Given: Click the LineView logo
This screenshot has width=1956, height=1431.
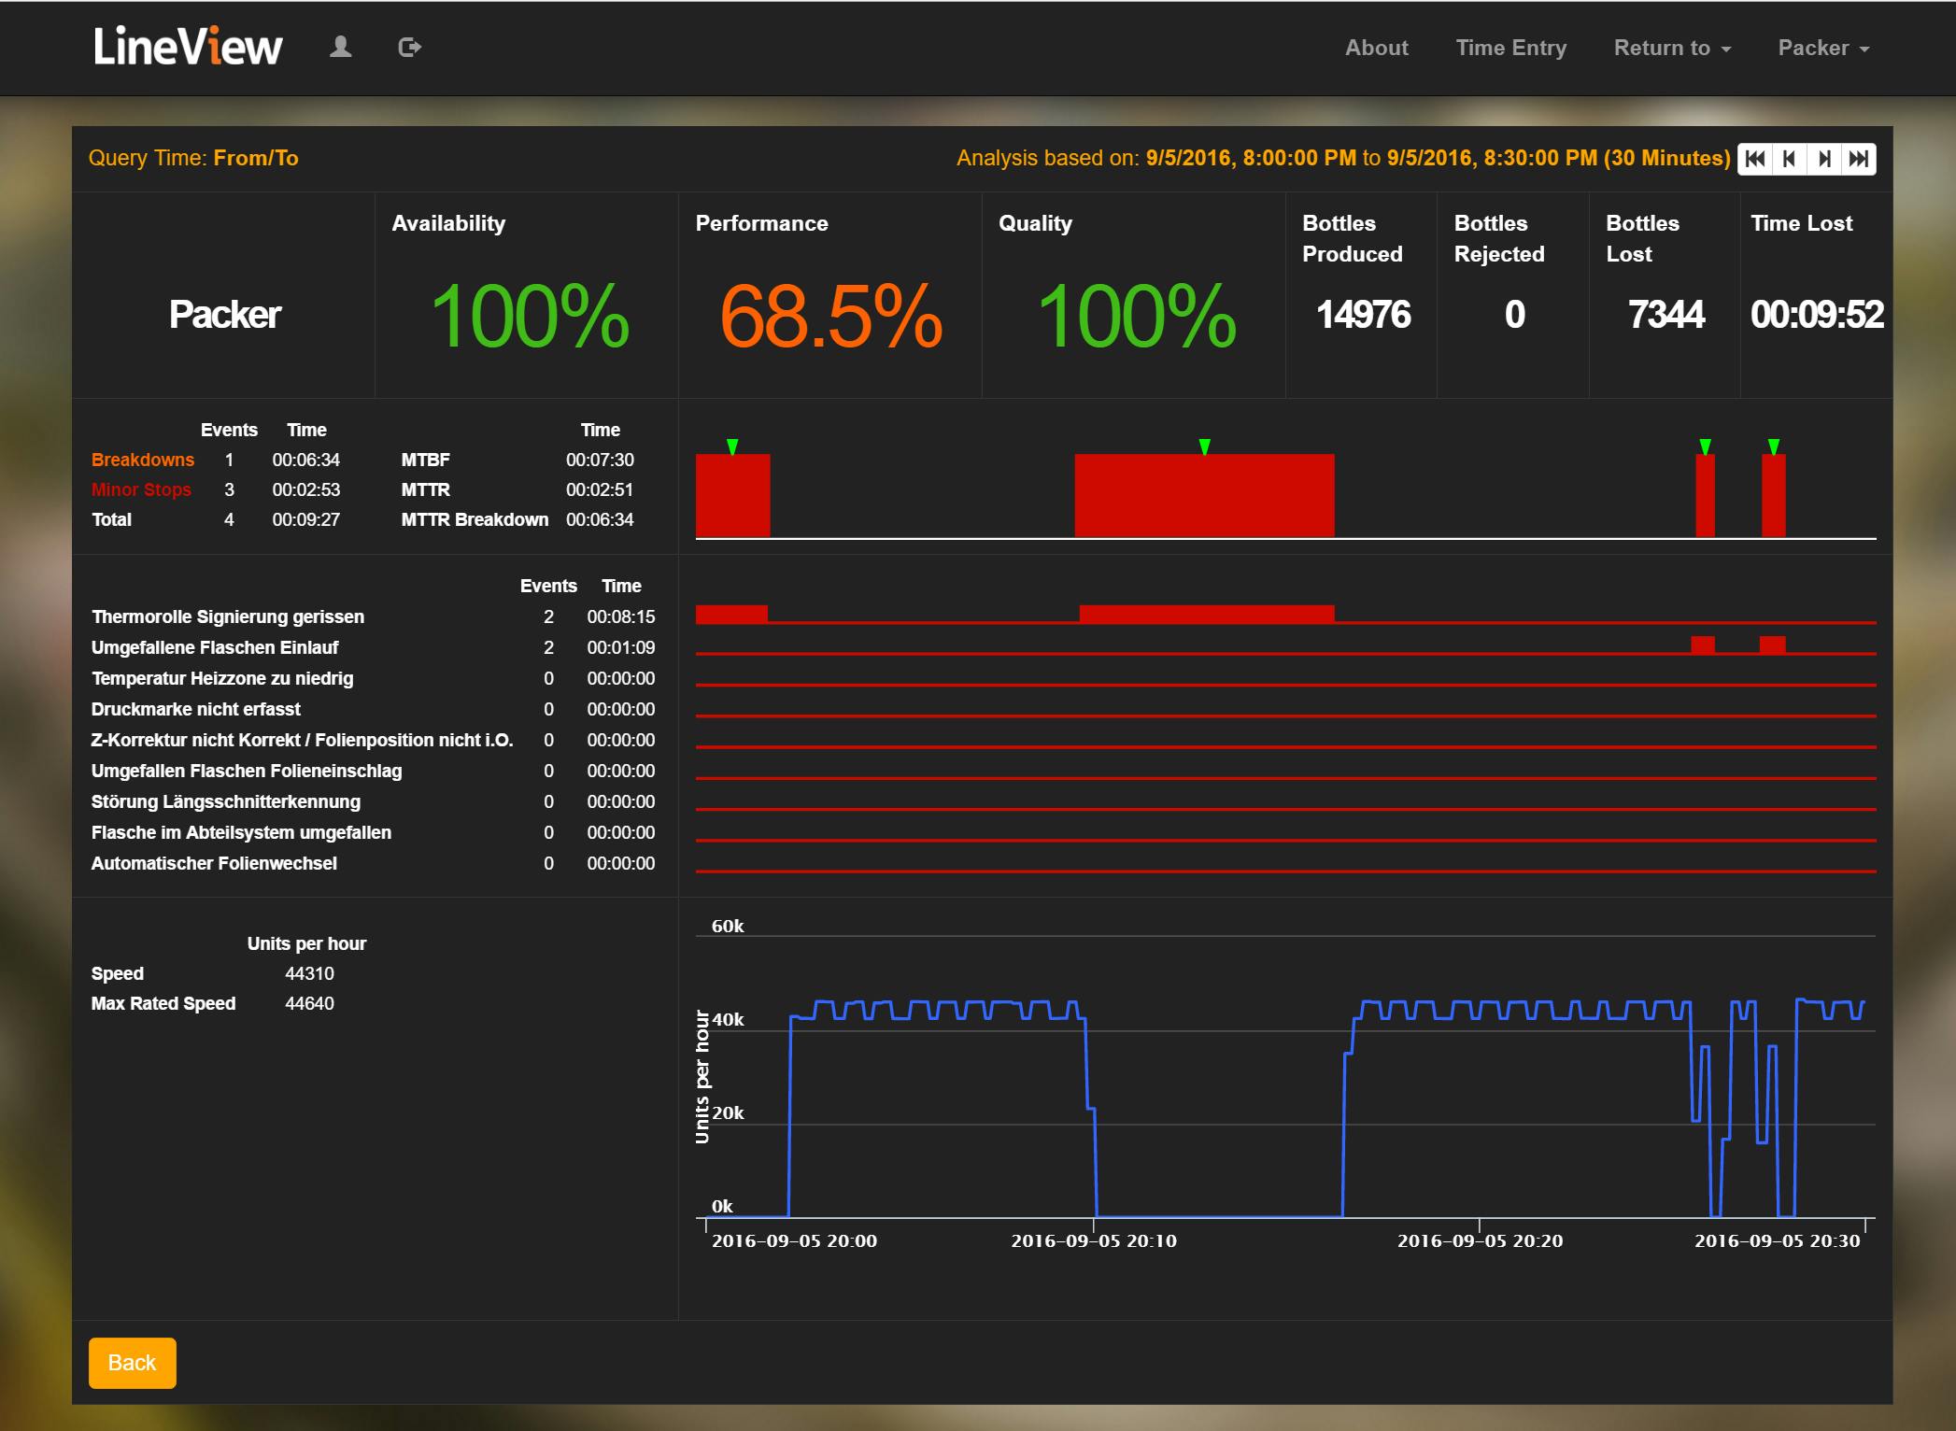Looking at the screenshot, I should pyautogui.click(x=188, y=47).
